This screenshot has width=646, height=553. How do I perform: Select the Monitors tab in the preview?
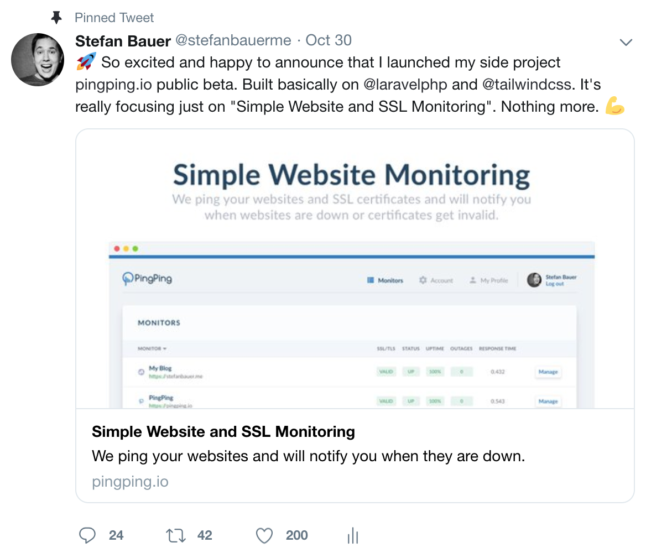[x=385, y=280]
